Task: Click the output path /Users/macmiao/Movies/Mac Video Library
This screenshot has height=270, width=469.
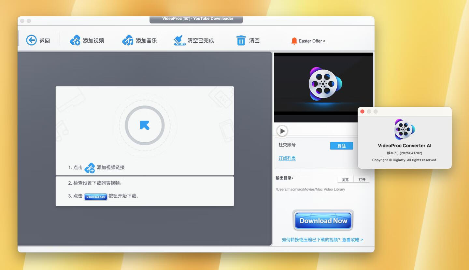Action: pos(310,189)
